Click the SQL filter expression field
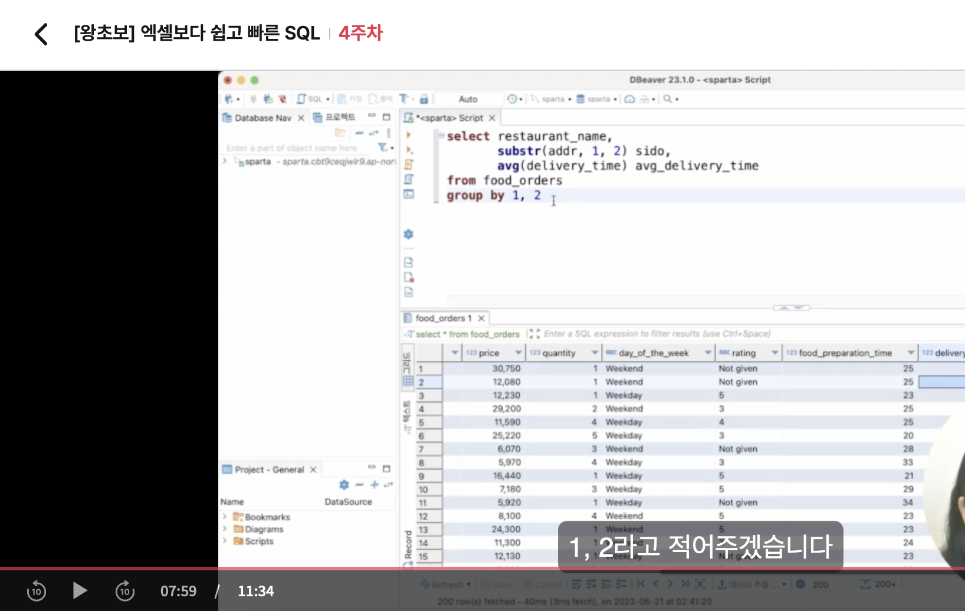 [x=657, y=334]
